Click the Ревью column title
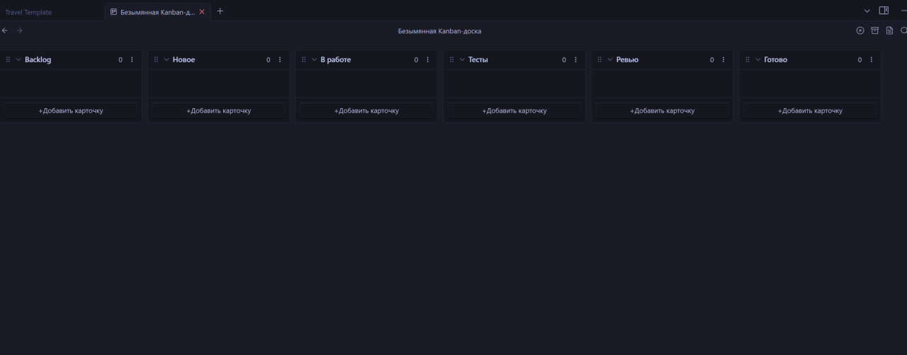Image resolution: width=907 pixels, height=355 pixels. tap(627, 60)
